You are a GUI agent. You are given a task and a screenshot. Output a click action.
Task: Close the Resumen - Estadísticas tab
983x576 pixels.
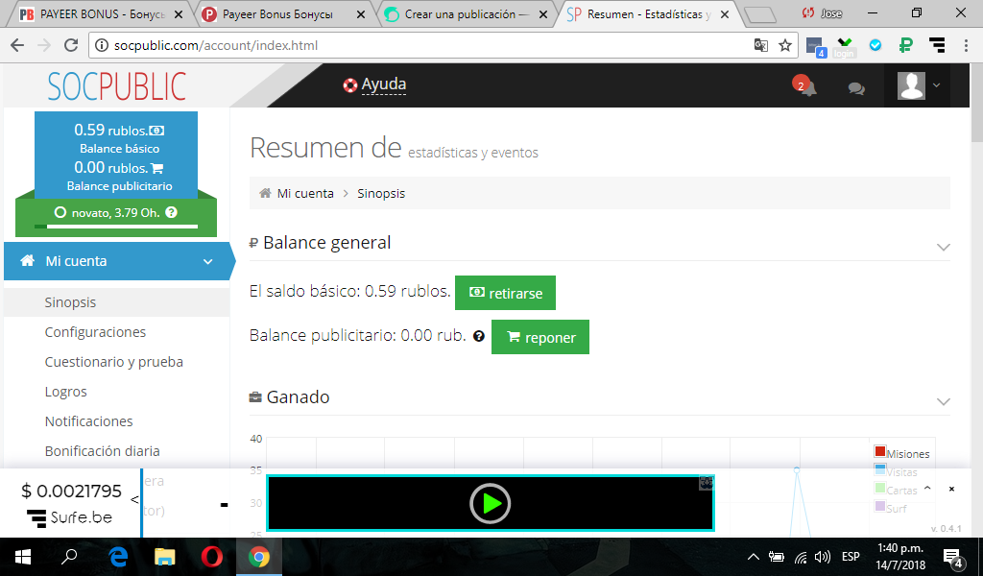[x=725, y=13]
